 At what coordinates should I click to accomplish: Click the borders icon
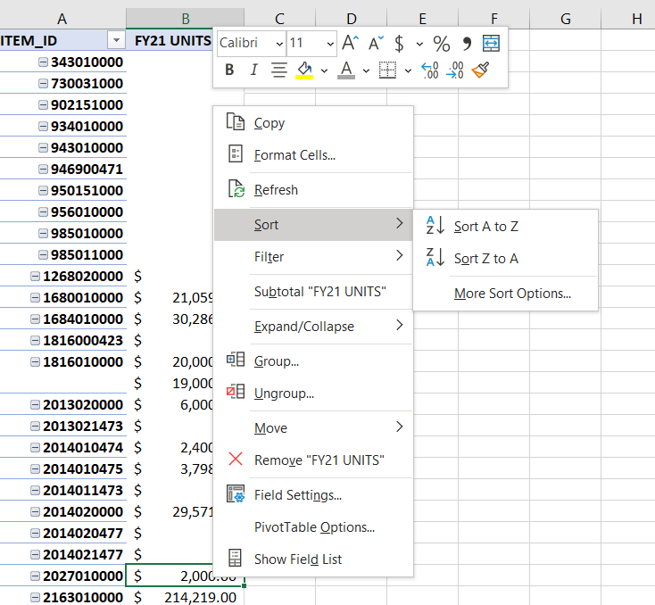click(387, 70)
